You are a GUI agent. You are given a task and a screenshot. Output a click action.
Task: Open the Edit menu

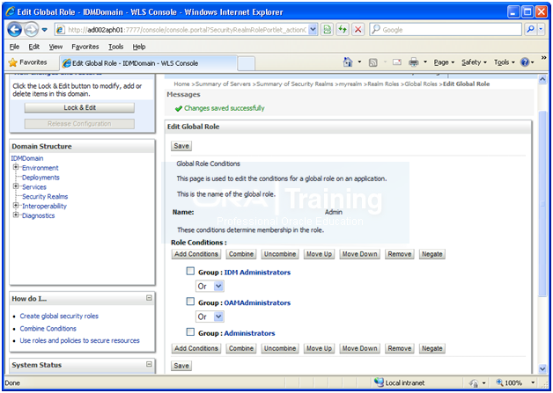point(33,47)
